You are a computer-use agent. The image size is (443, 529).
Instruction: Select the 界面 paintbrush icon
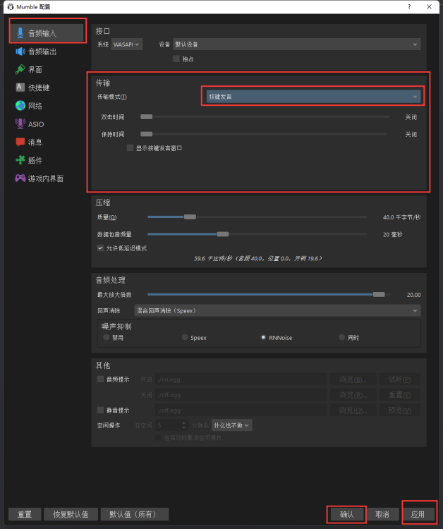[x=20, y=70]
